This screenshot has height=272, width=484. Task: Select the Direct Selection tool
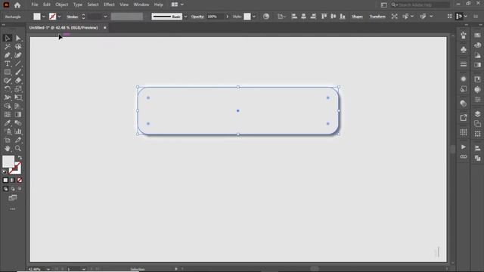(18, 39)
